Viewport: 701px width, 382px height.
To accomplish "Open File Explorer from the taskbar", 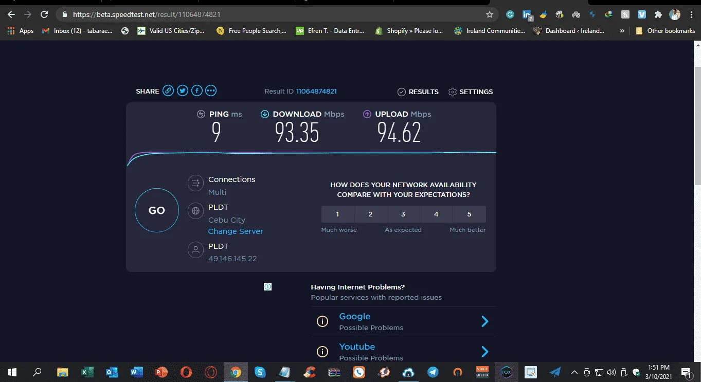I will pos(62,372).
